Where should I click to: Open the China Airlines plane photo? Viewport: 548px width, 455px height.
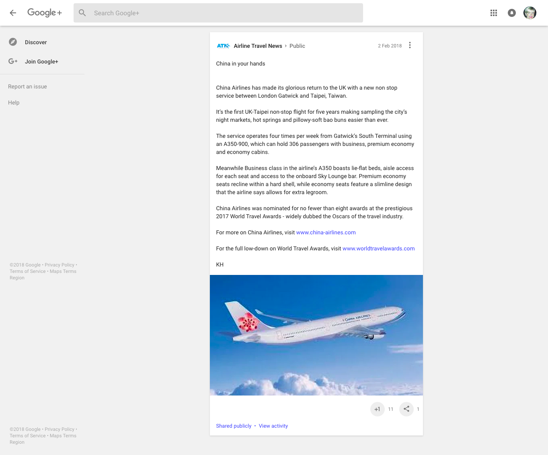coord(316,335)
